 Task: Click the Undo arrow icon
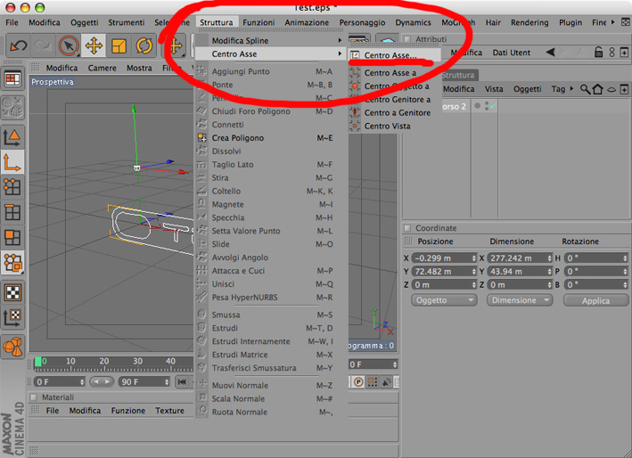coord(19,45)
